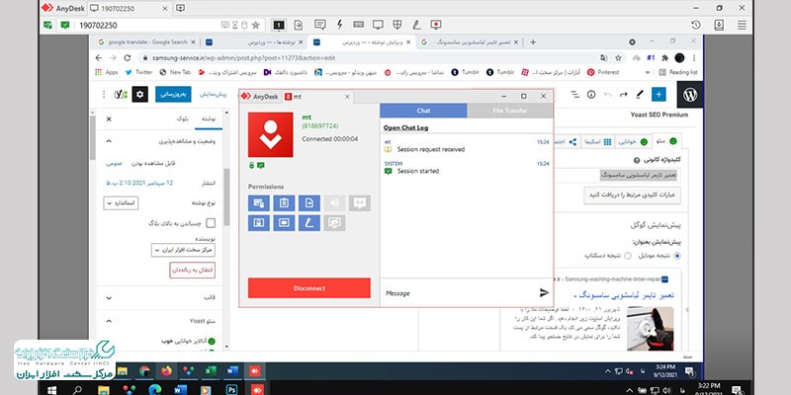Toggle the file clipboard permission
The width and height of the screenshot is (791, 395).
tap(309, 203)
